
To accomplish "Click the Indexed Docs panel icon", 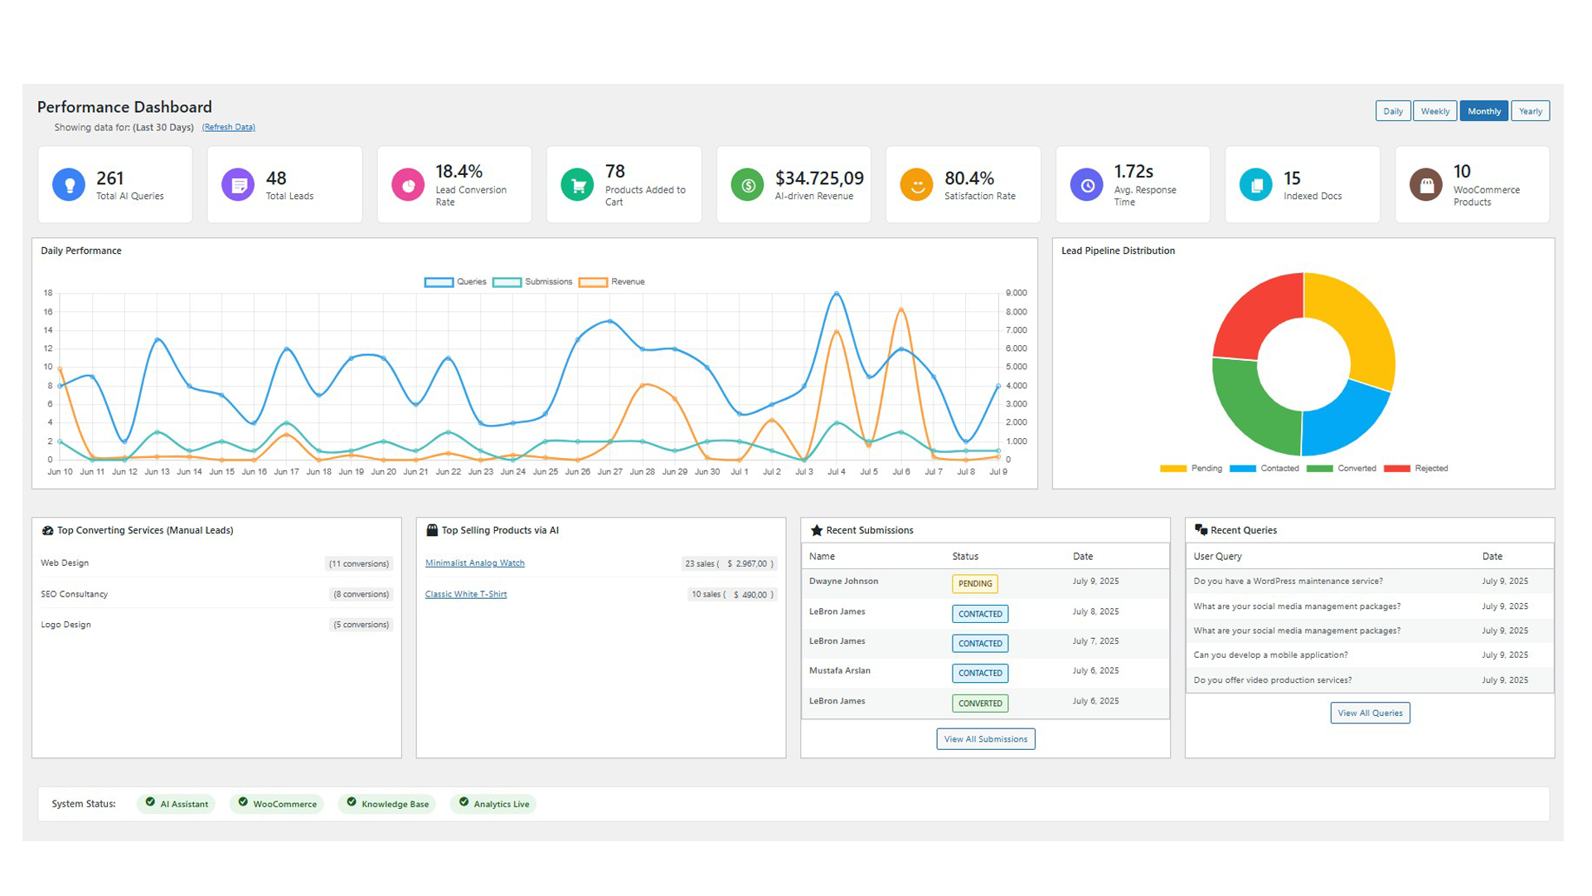I will (x=1256, y=184).
